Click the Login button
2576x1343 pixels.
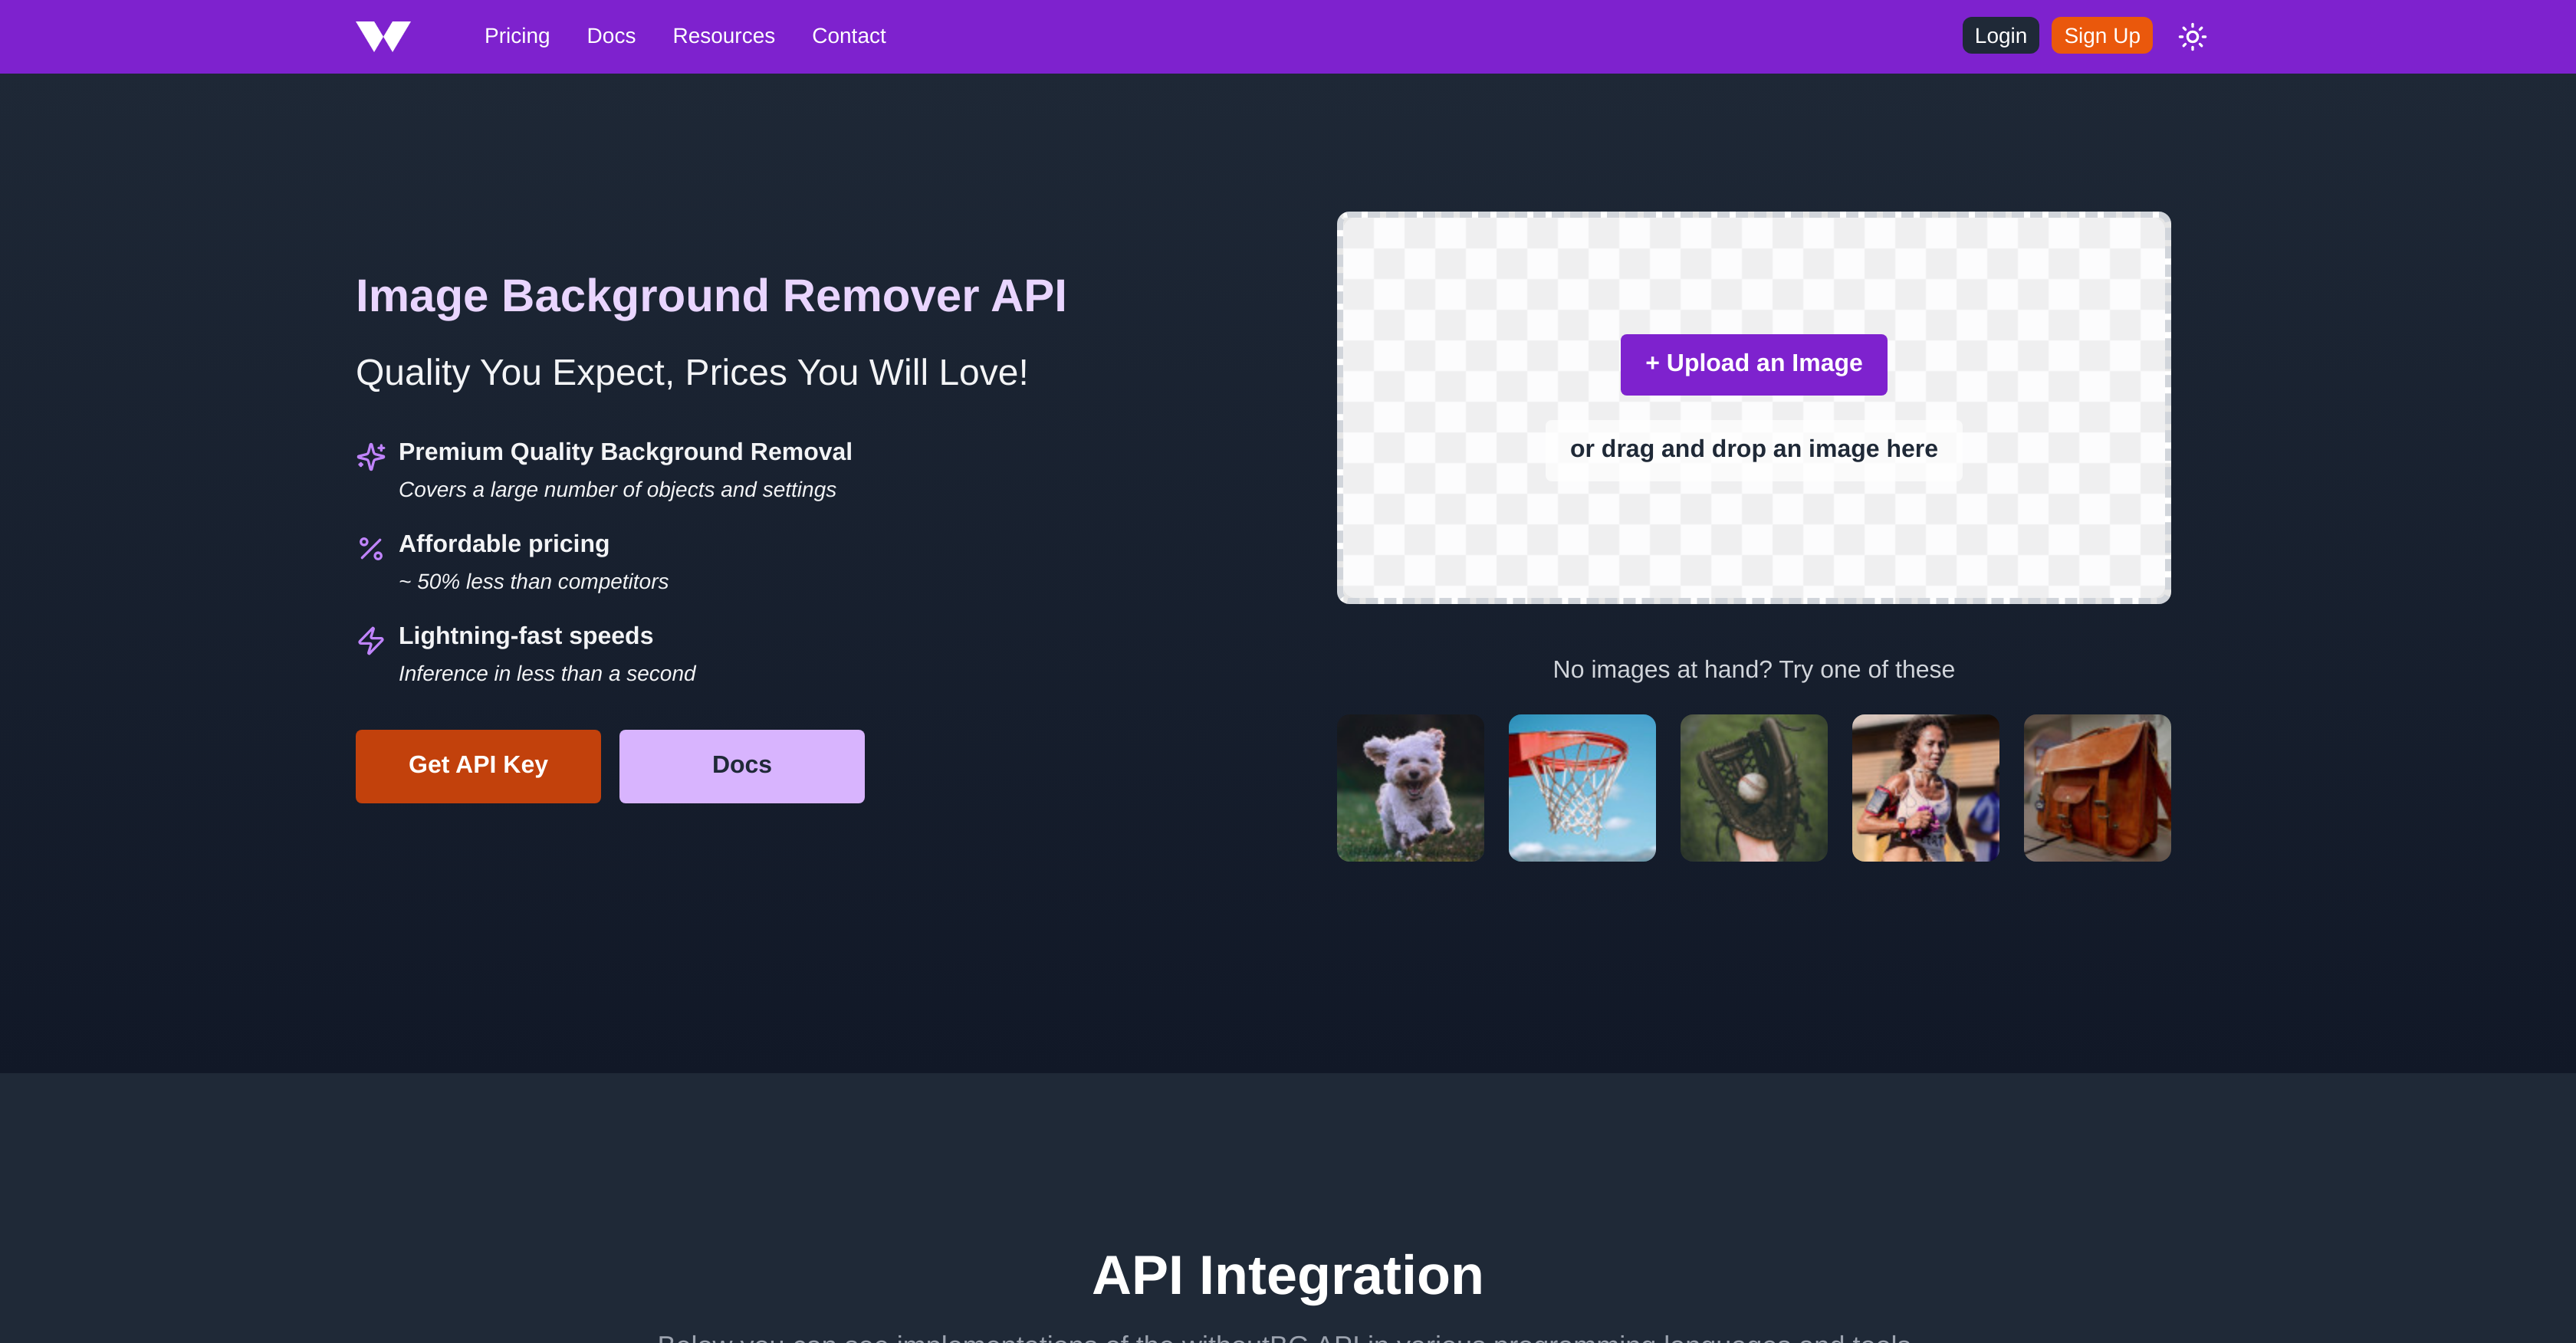[2000, 35]
